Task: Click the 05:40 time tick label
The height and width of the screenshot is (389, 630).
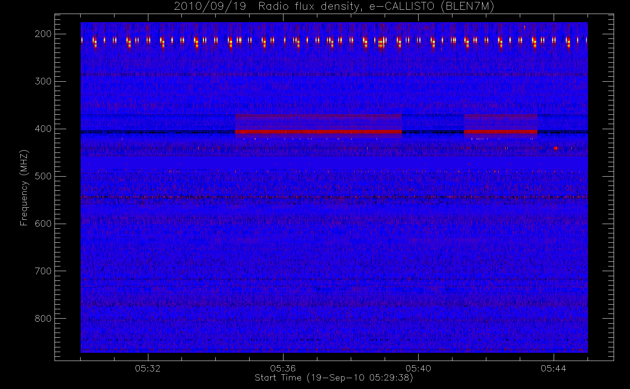Action: [418, 368]
